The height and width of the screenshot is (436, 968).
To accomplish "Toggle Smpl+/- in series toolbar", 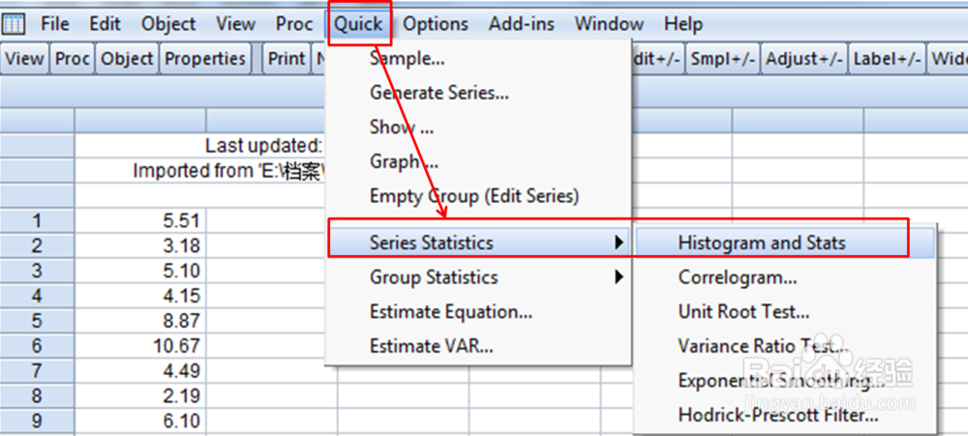I will pyautogui.click(x=721, y=59).
